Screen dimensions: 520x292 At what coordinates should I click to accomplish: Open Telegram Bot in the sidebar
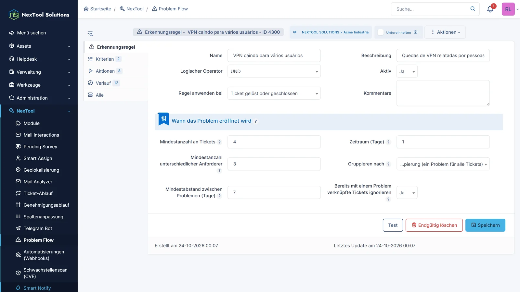point(38,228)
